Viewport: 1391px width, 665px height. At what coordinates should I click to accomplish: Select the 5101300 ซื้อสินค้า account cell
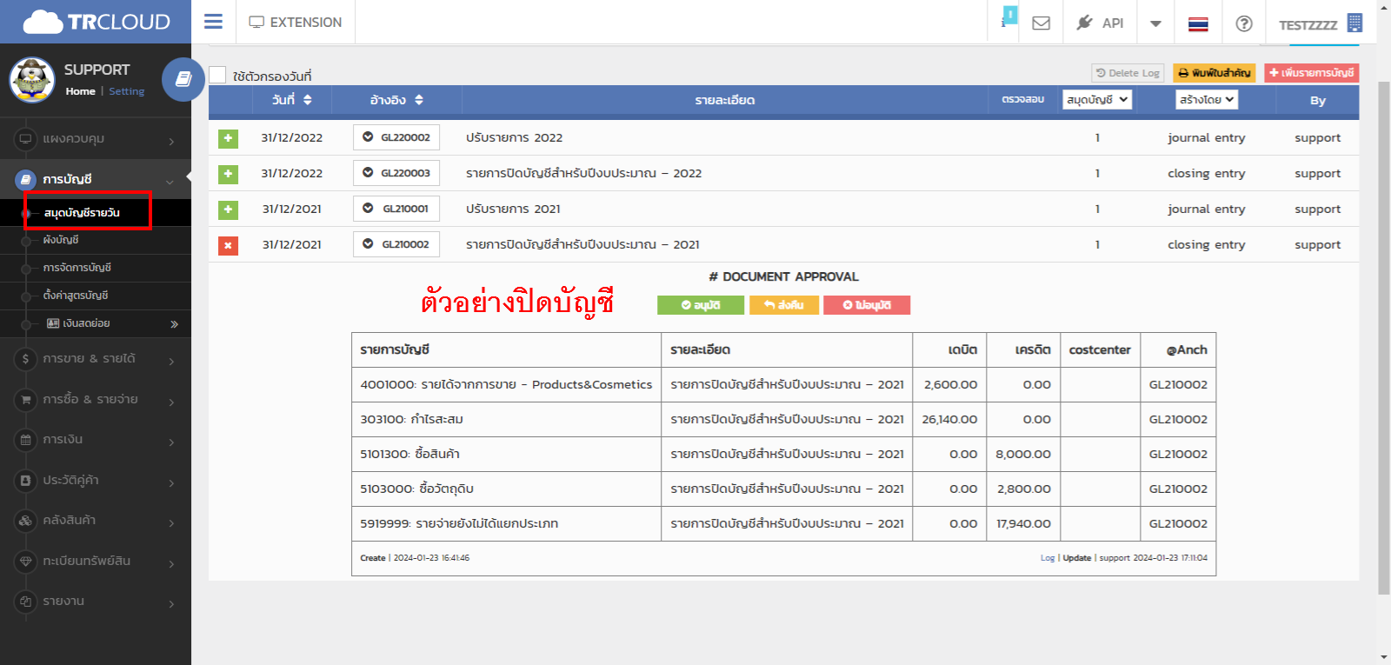tap(506, 454)
